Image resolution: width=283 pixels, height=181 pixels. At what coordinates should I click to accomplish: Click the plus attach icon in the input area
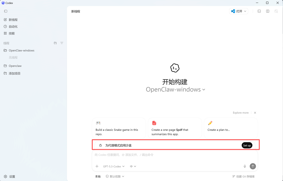(x=97, y=166)
